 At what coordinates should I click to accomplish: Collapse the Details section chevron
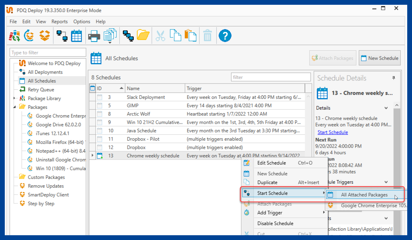pyautogui.click(x=386, y=108)
